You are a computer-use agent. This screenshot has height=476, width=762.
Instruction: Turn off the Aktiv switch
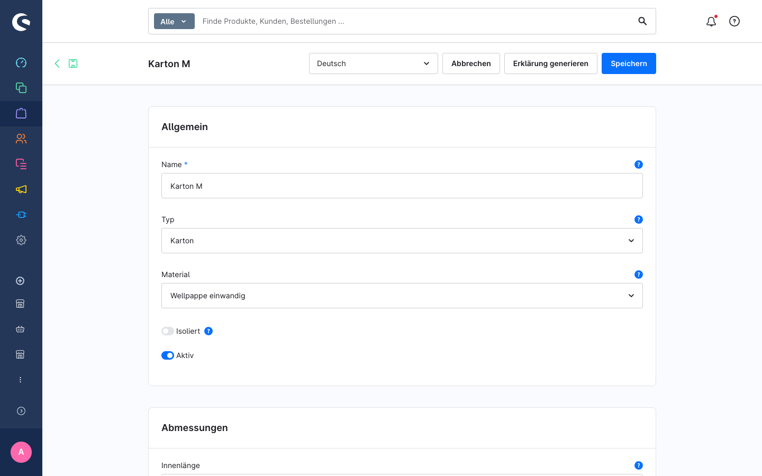pyautogui.click(x=168, y=355)
